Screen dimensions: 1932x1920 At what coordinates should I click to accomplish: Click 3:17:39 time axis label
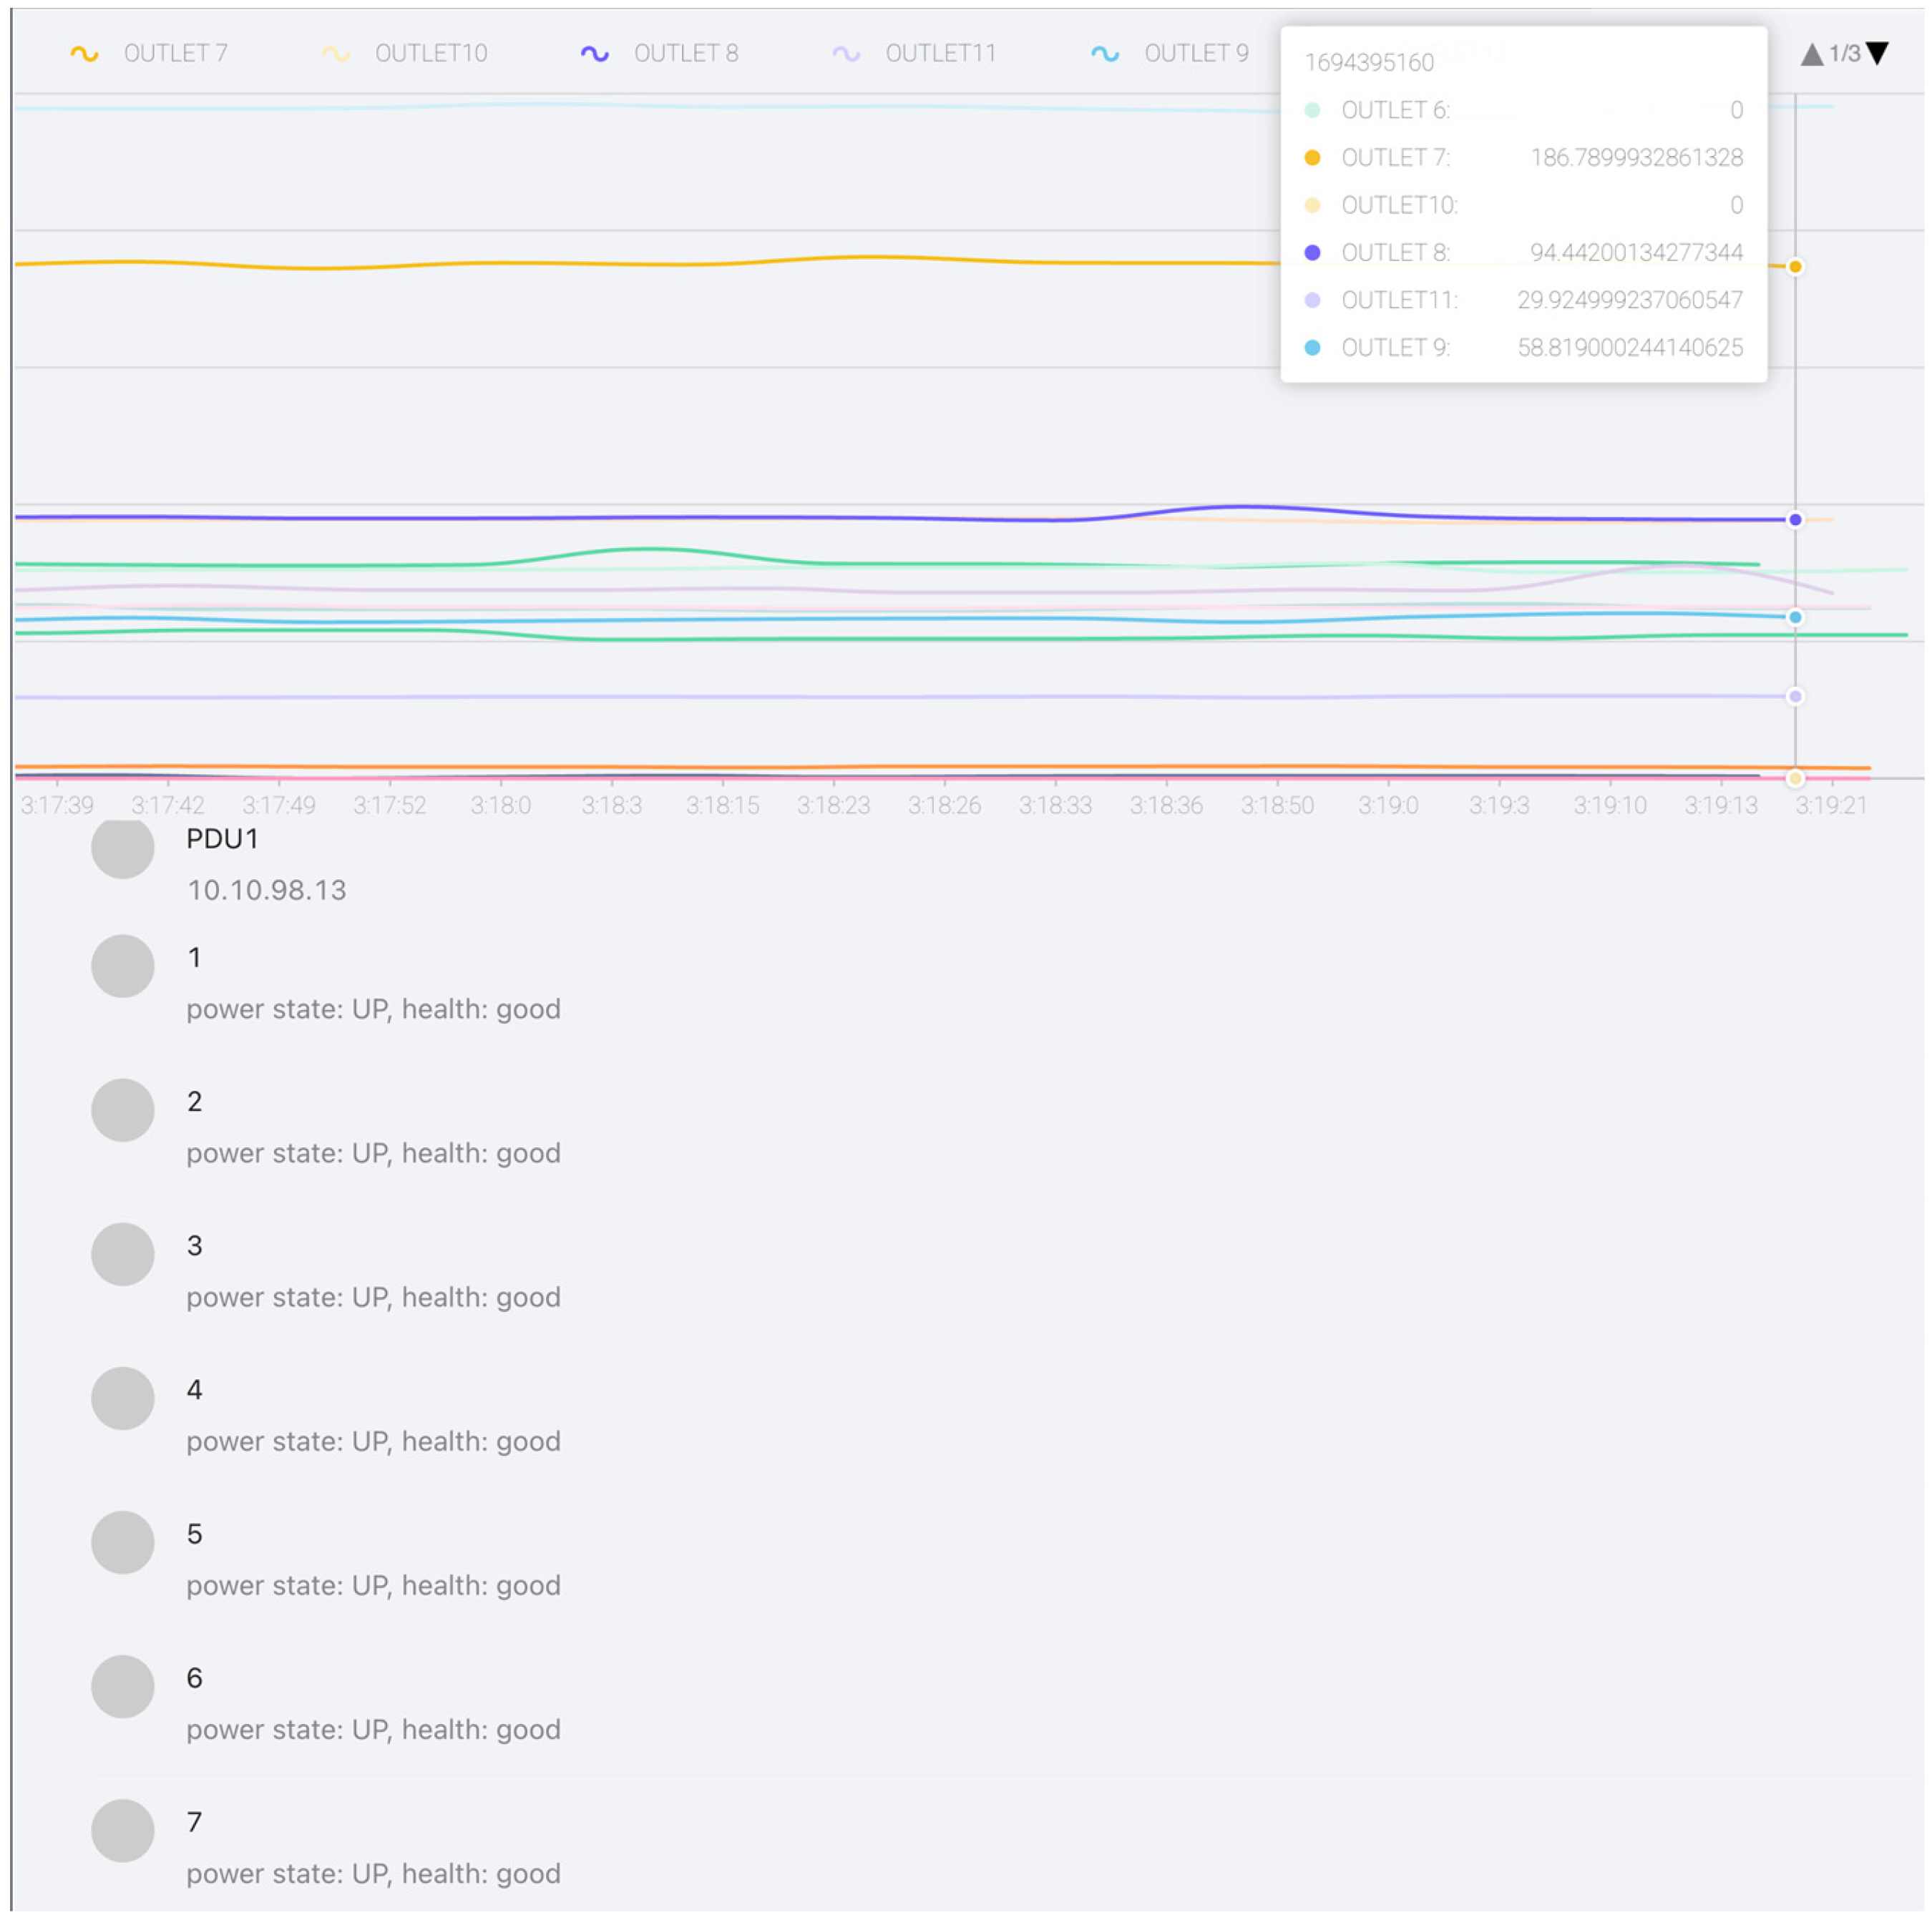click(57, 805)
